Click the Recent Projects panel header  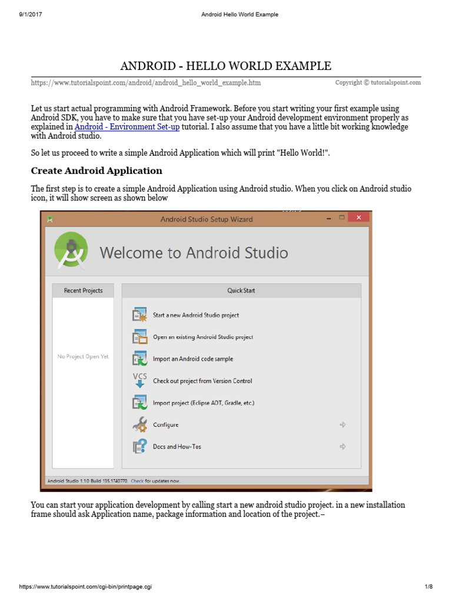tap(83, 290)
